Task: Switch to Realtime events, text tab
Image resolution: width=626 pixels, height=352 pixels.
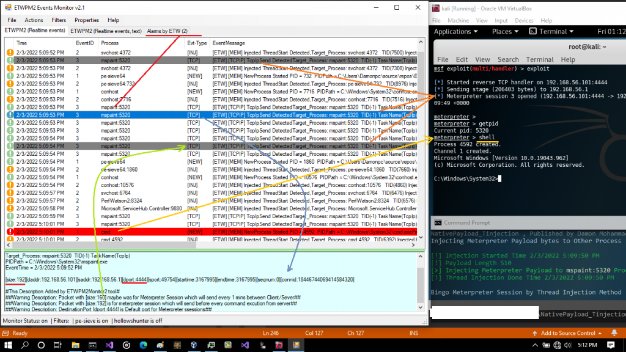Action: pos(106,31)
